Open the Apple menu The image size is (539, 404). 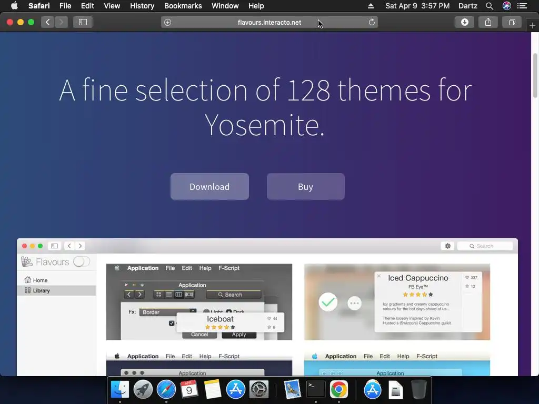pos(14,6)
